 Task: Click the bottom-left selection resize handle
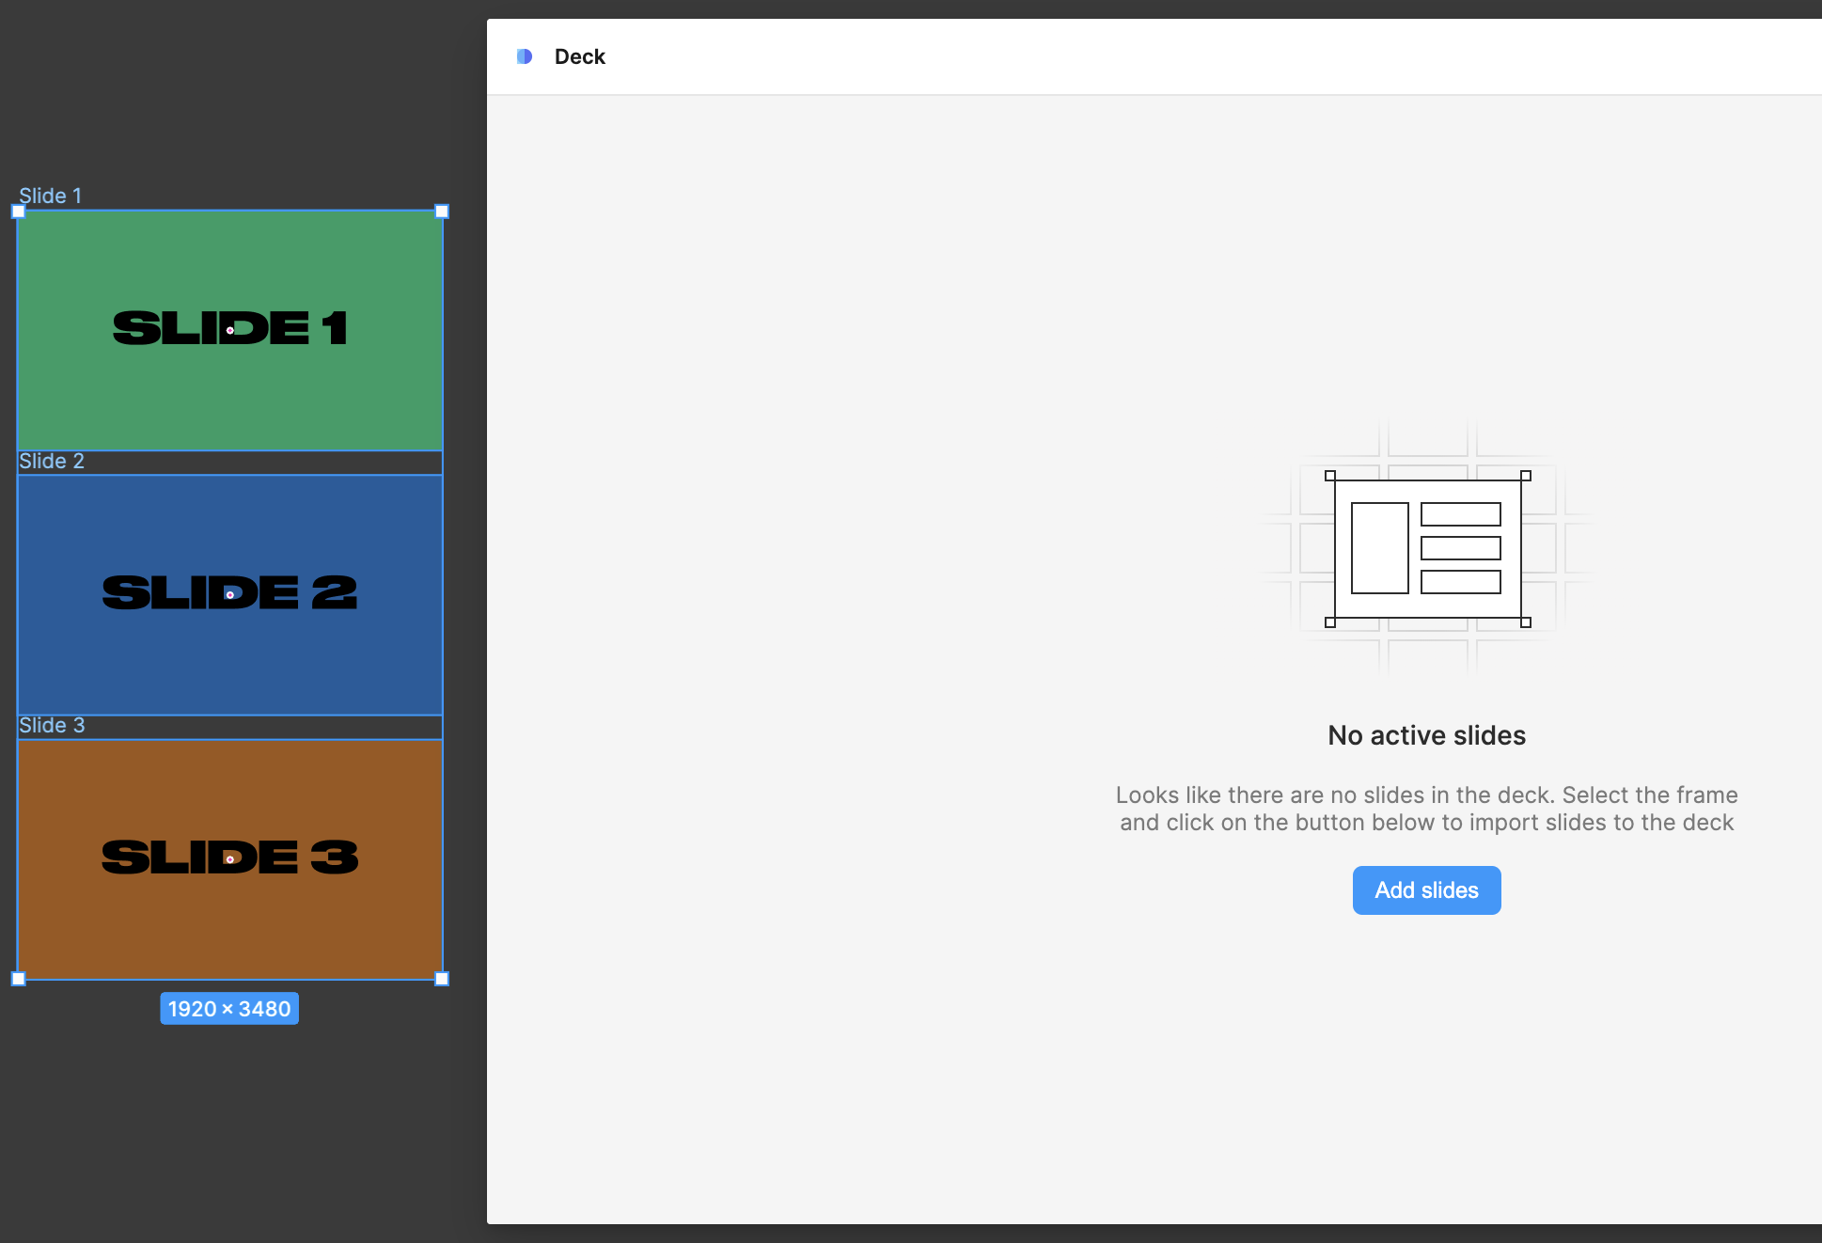pos(18,979)
